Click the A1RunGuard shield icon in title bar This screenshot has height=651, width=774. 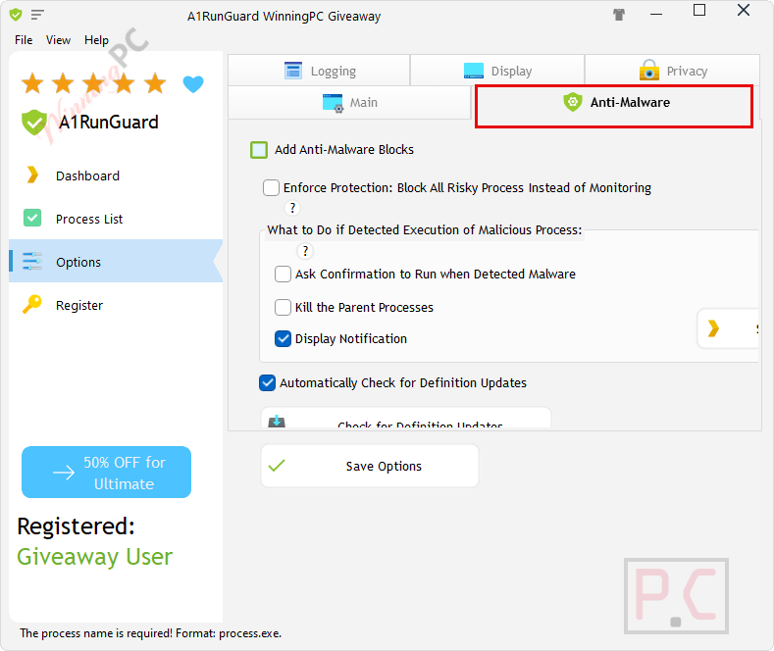coord(16,15)
